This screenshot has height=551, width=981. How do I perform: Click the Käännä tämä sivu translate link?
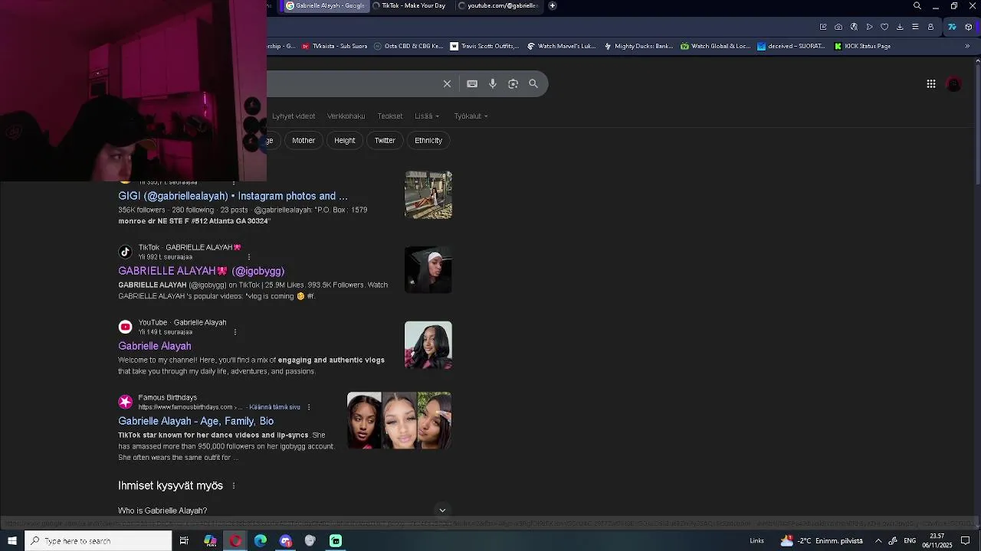tap(274, 407)
